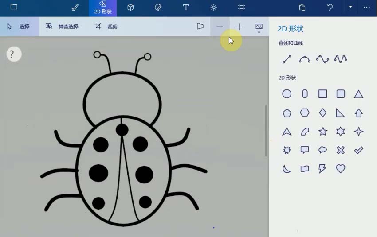Open the 3D shapes cube tab
This screenshot has height=237, width=377.
(x=130, y=8)
